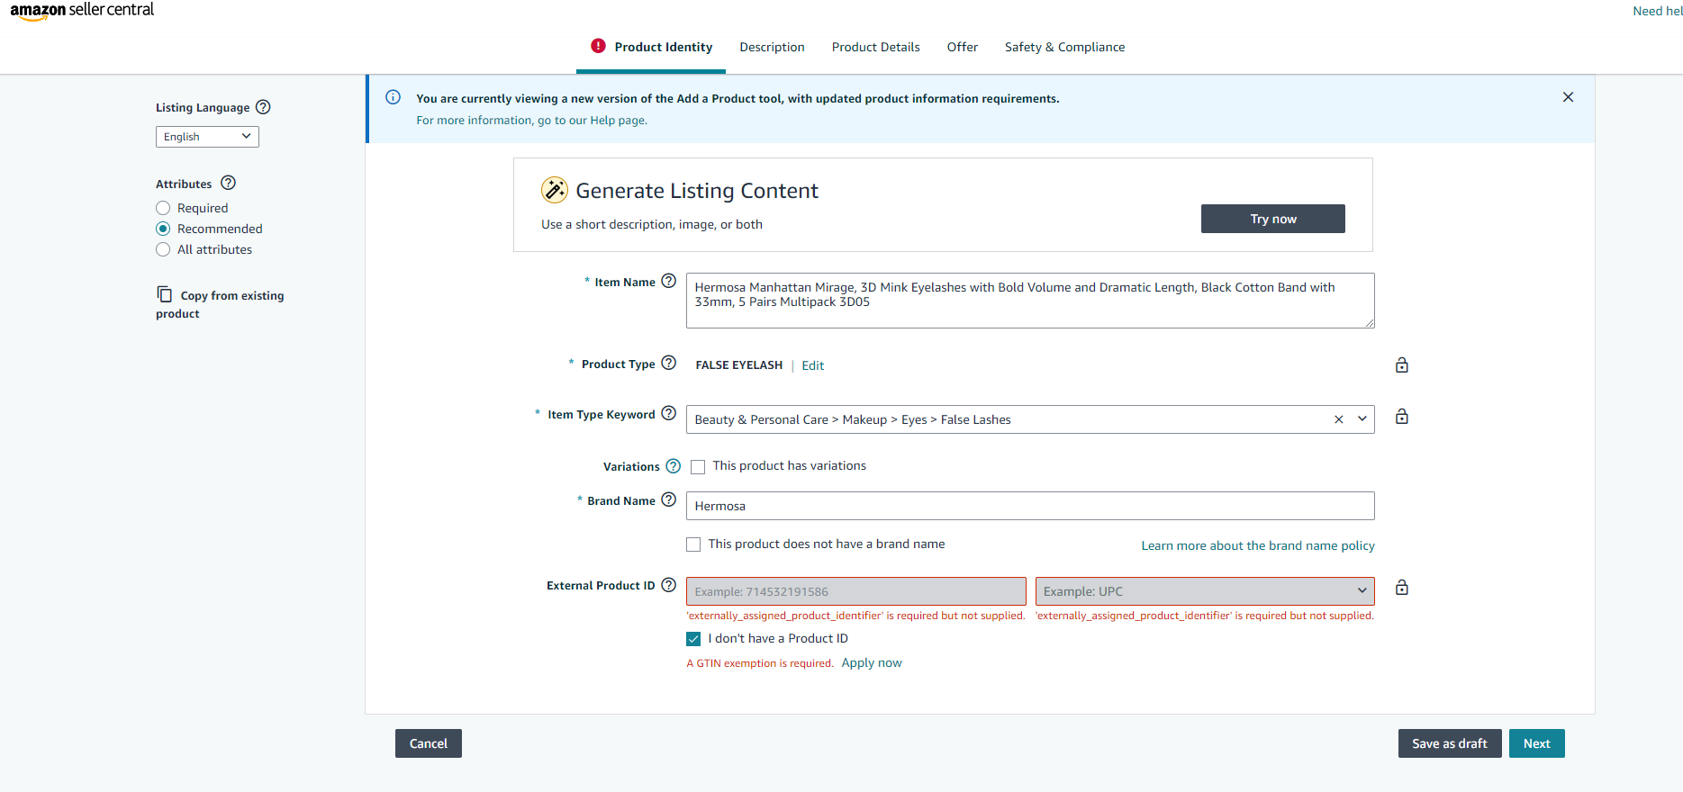
Task: Click the Need help link
Action: click(1657, 11)
